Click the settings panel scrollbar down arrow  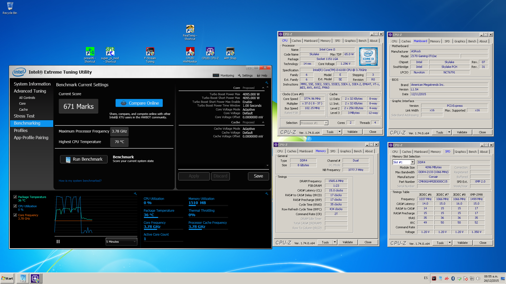(x=267, y=165)
